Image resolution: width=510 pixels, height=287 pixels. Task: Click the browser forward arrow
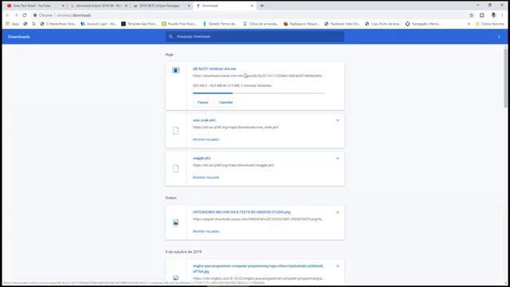pos(16,15)
